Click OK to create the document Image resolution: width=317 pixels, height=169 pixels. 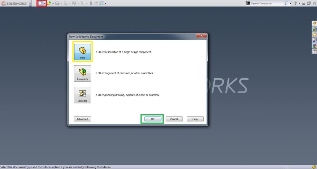(x=153, y=119)
